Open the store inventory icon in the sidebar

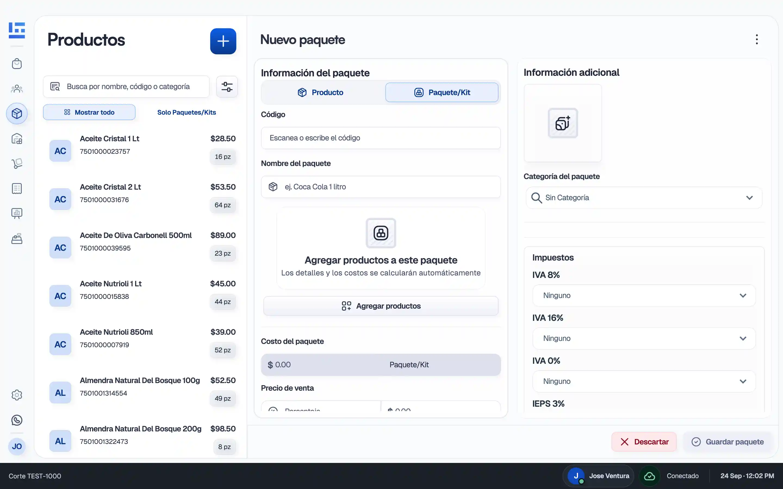click(17, 139)
